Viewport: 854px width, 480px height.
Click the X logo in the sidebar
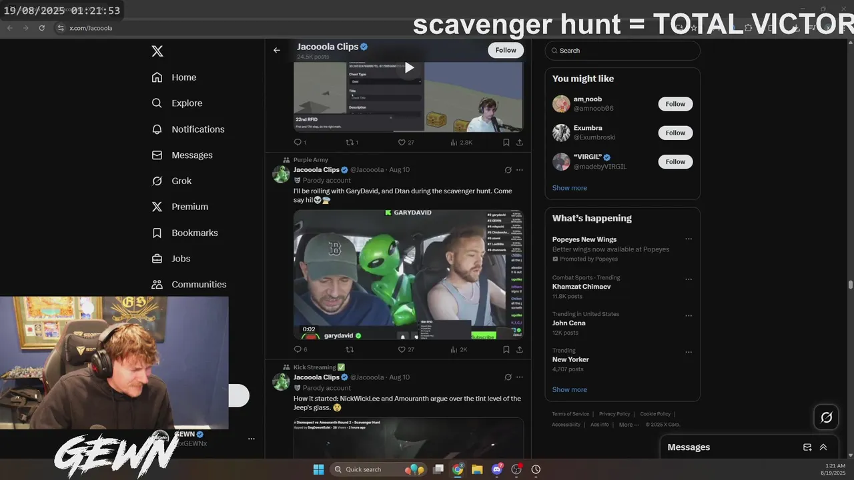[x=157, y=51]
